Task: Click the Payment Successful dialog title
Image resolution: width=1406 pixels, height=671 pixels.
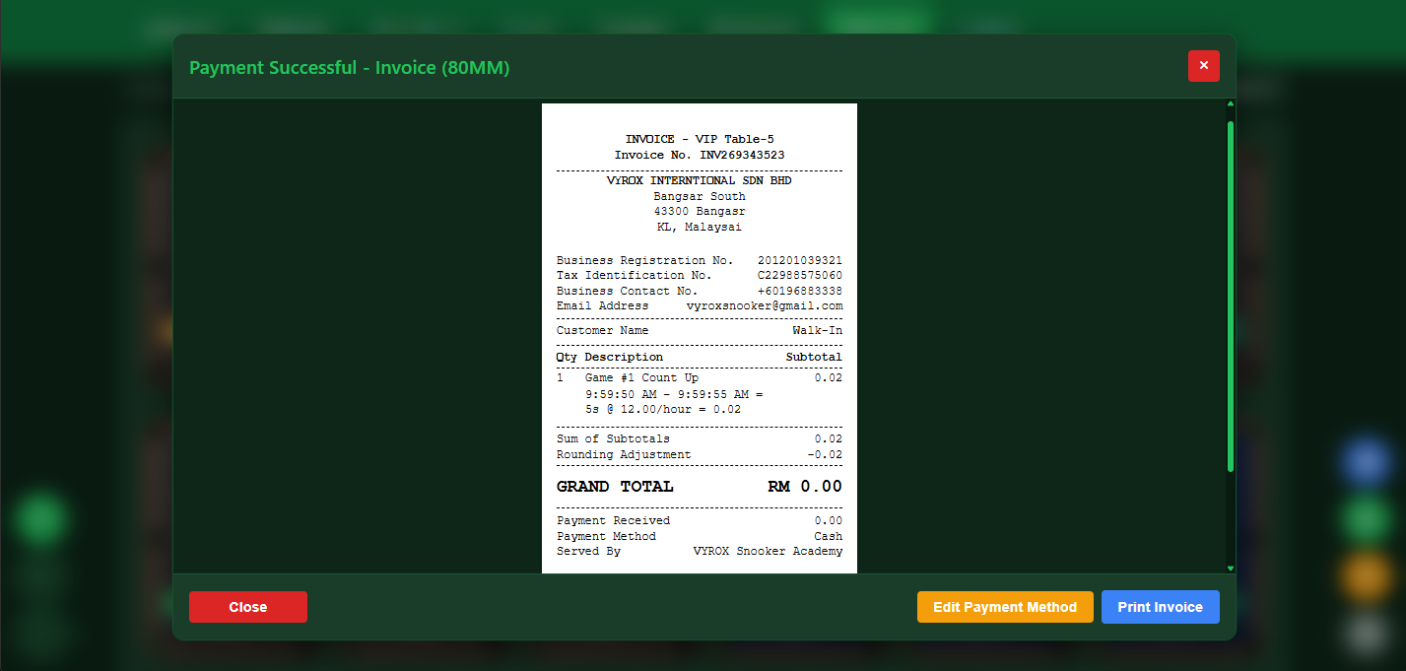Action: click(x=349, y=67)
